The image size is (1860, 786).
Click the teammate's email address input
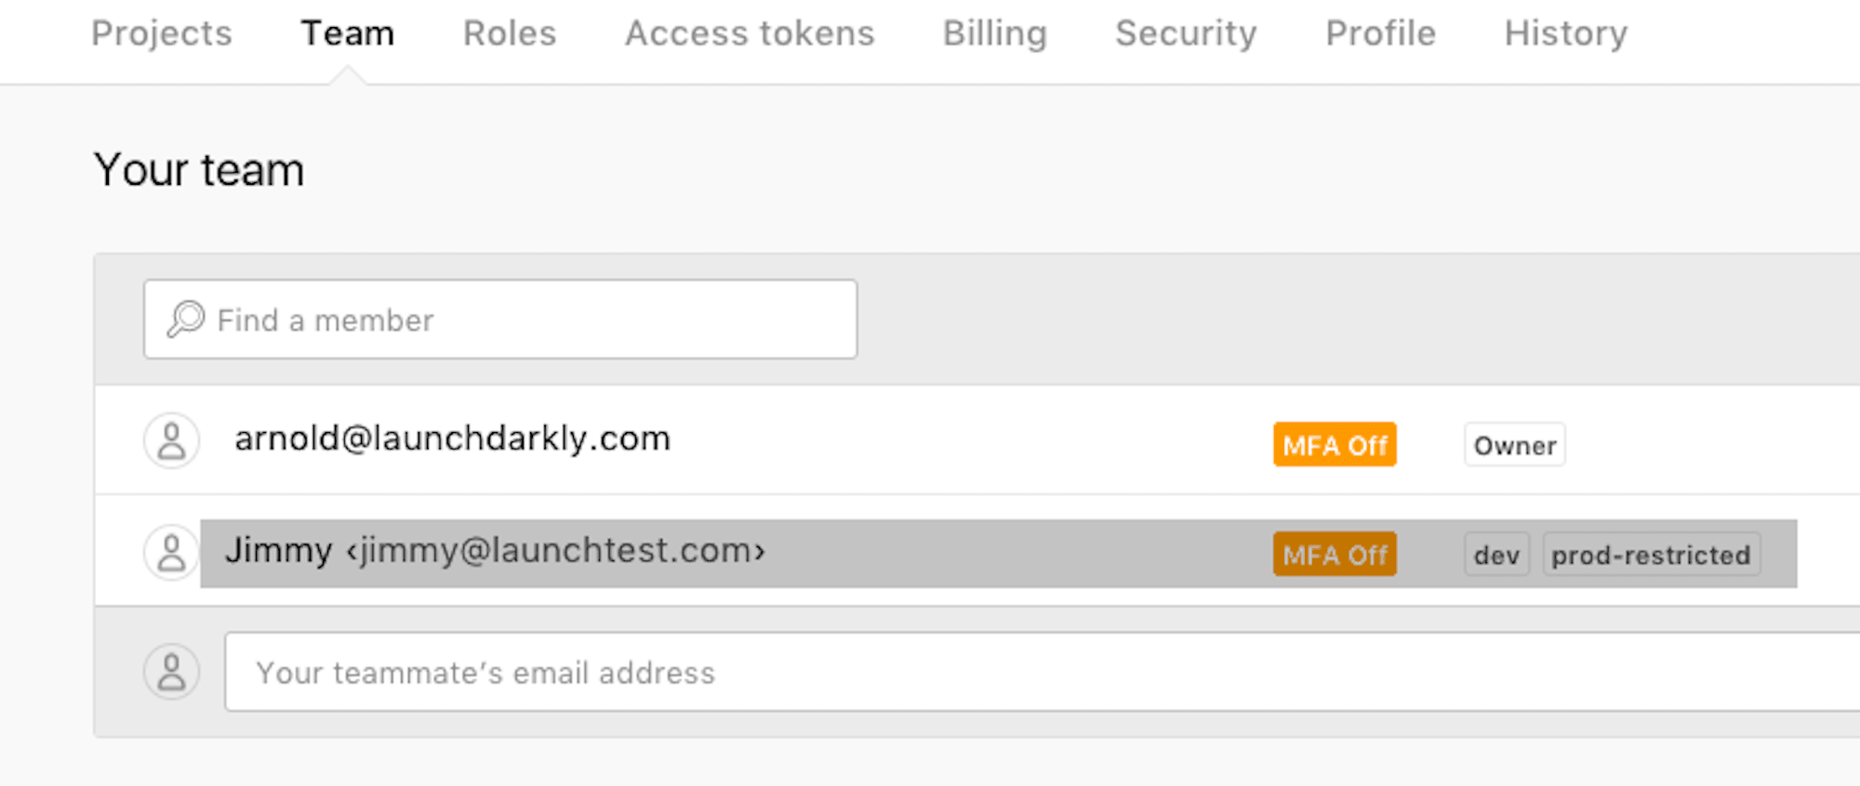point(1042,672)
